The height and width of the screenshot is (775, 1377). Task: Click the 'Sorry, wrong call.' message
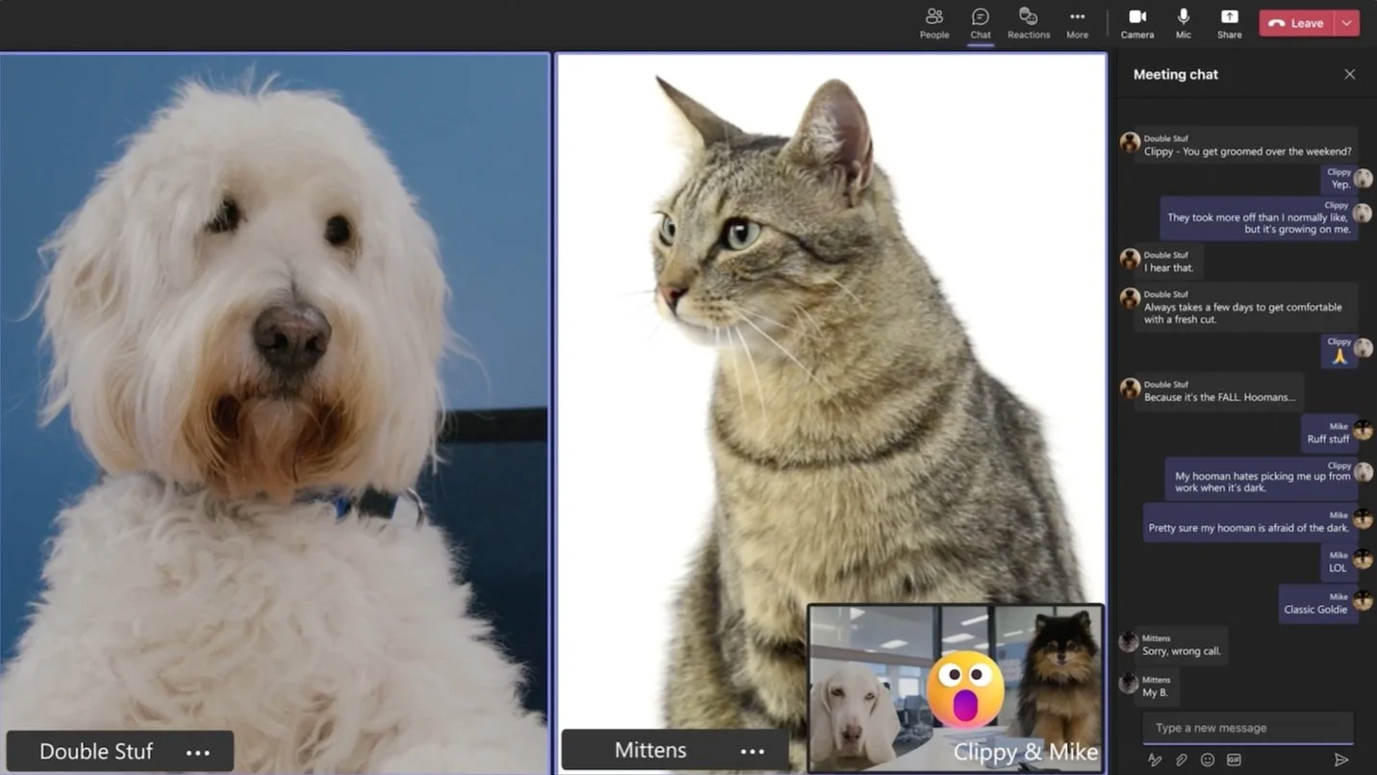[x=1180, y=645]
